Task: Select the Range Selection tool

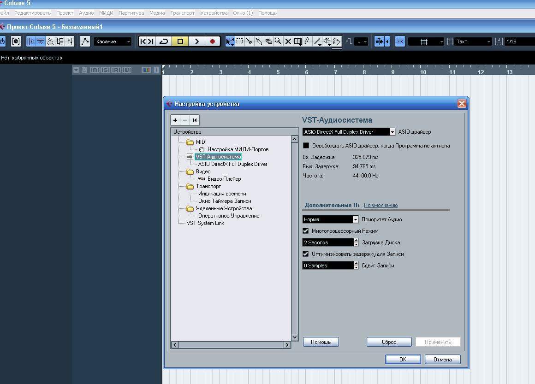Action: [x=240, y=41]
